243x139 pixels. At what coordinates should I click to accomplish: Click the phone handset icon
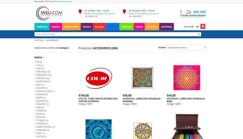[x=181, y=12]
